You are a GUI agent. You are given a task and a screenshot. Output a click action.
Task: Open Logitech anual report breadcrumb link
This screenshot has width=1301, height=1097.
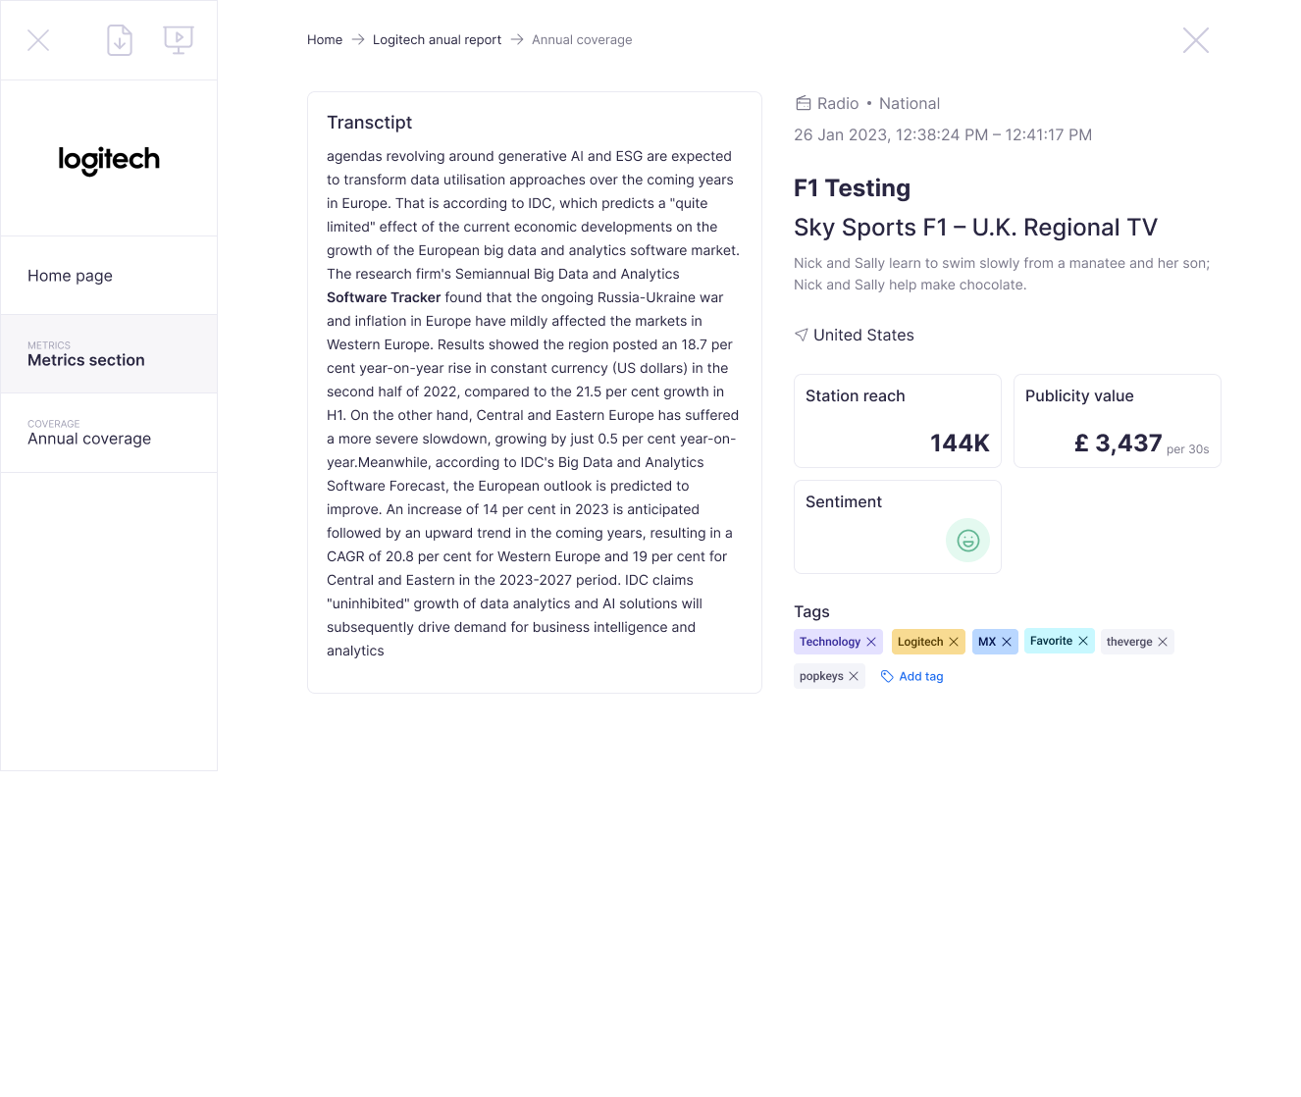437,39
